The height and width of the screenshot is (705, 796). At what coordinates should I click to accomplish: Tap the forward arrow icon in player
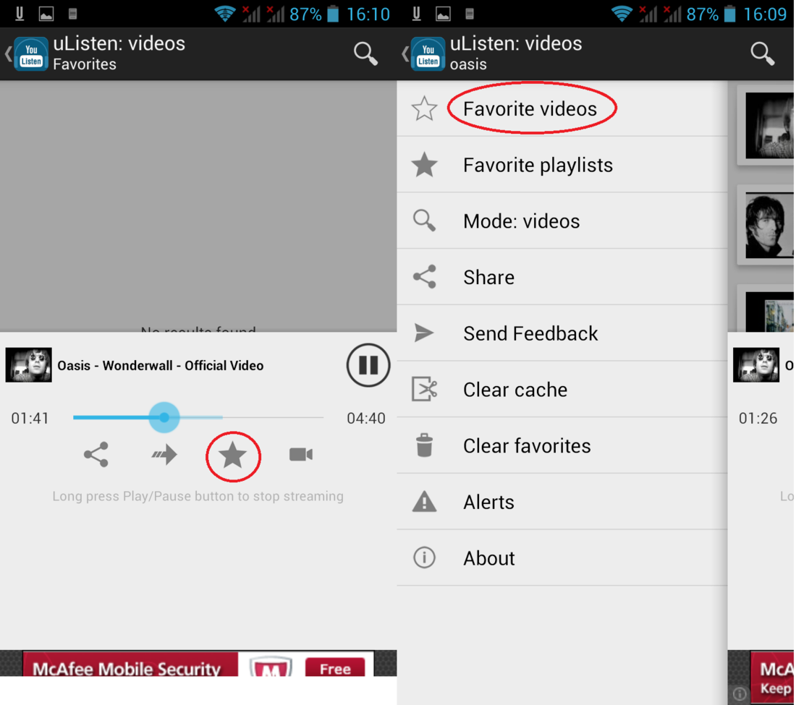[164, 454]
